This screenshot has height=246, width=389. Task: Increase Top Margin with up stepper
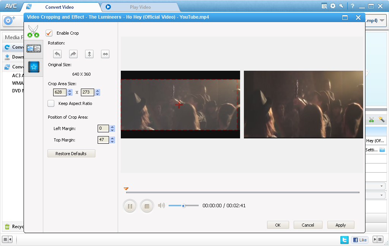tap(112, 138)
